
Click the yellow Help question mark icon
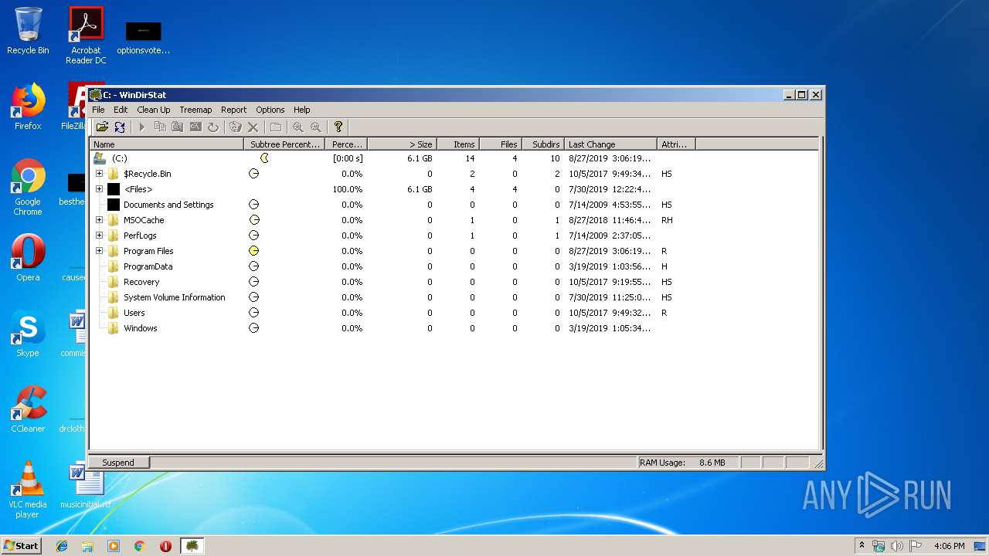[x=338, y=127]
